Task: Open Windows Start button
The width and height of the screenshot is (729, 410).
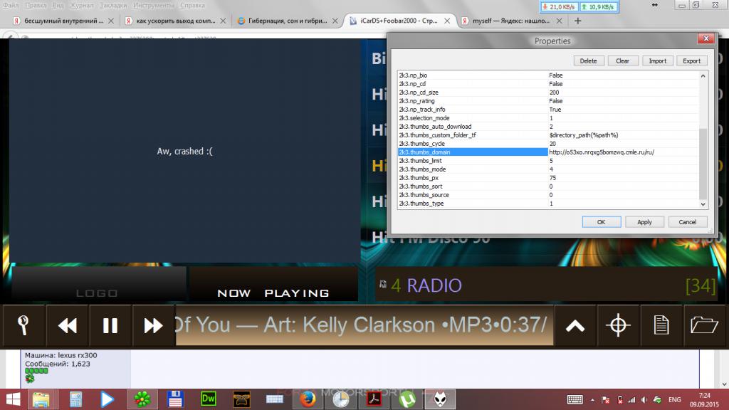Action: tap(14, 399)
